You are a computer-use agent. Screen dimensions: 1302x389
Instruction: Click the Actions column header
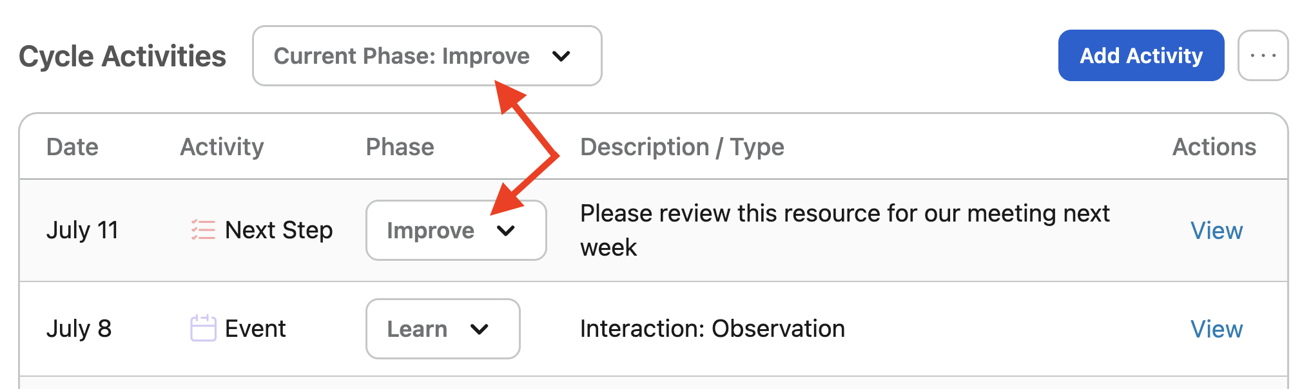click(x=1214, y=147)
